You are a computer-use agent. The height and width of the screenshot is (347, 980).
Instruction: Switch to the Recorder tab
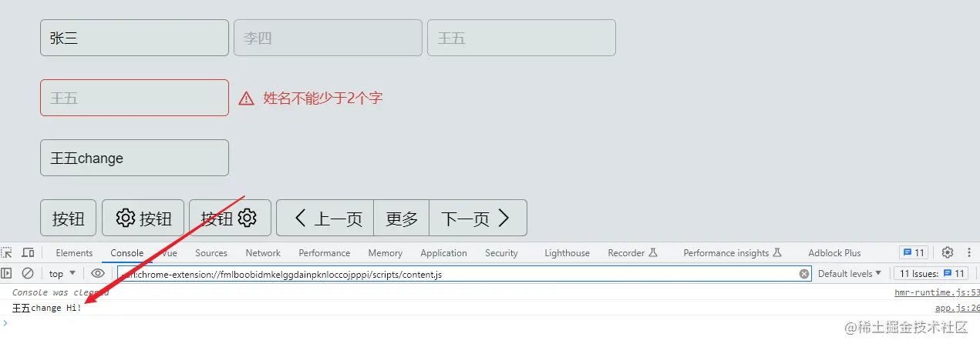point(632,252)
